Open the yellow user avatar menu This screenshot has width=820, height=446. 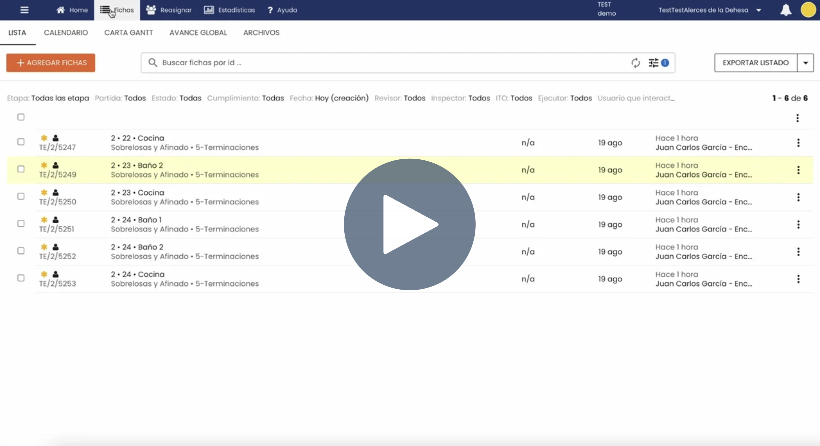[808, 10]
